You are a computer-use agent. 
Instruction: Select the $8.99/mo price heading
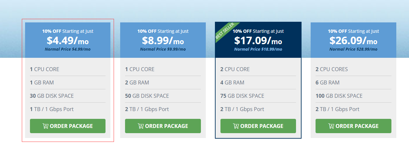163,41
